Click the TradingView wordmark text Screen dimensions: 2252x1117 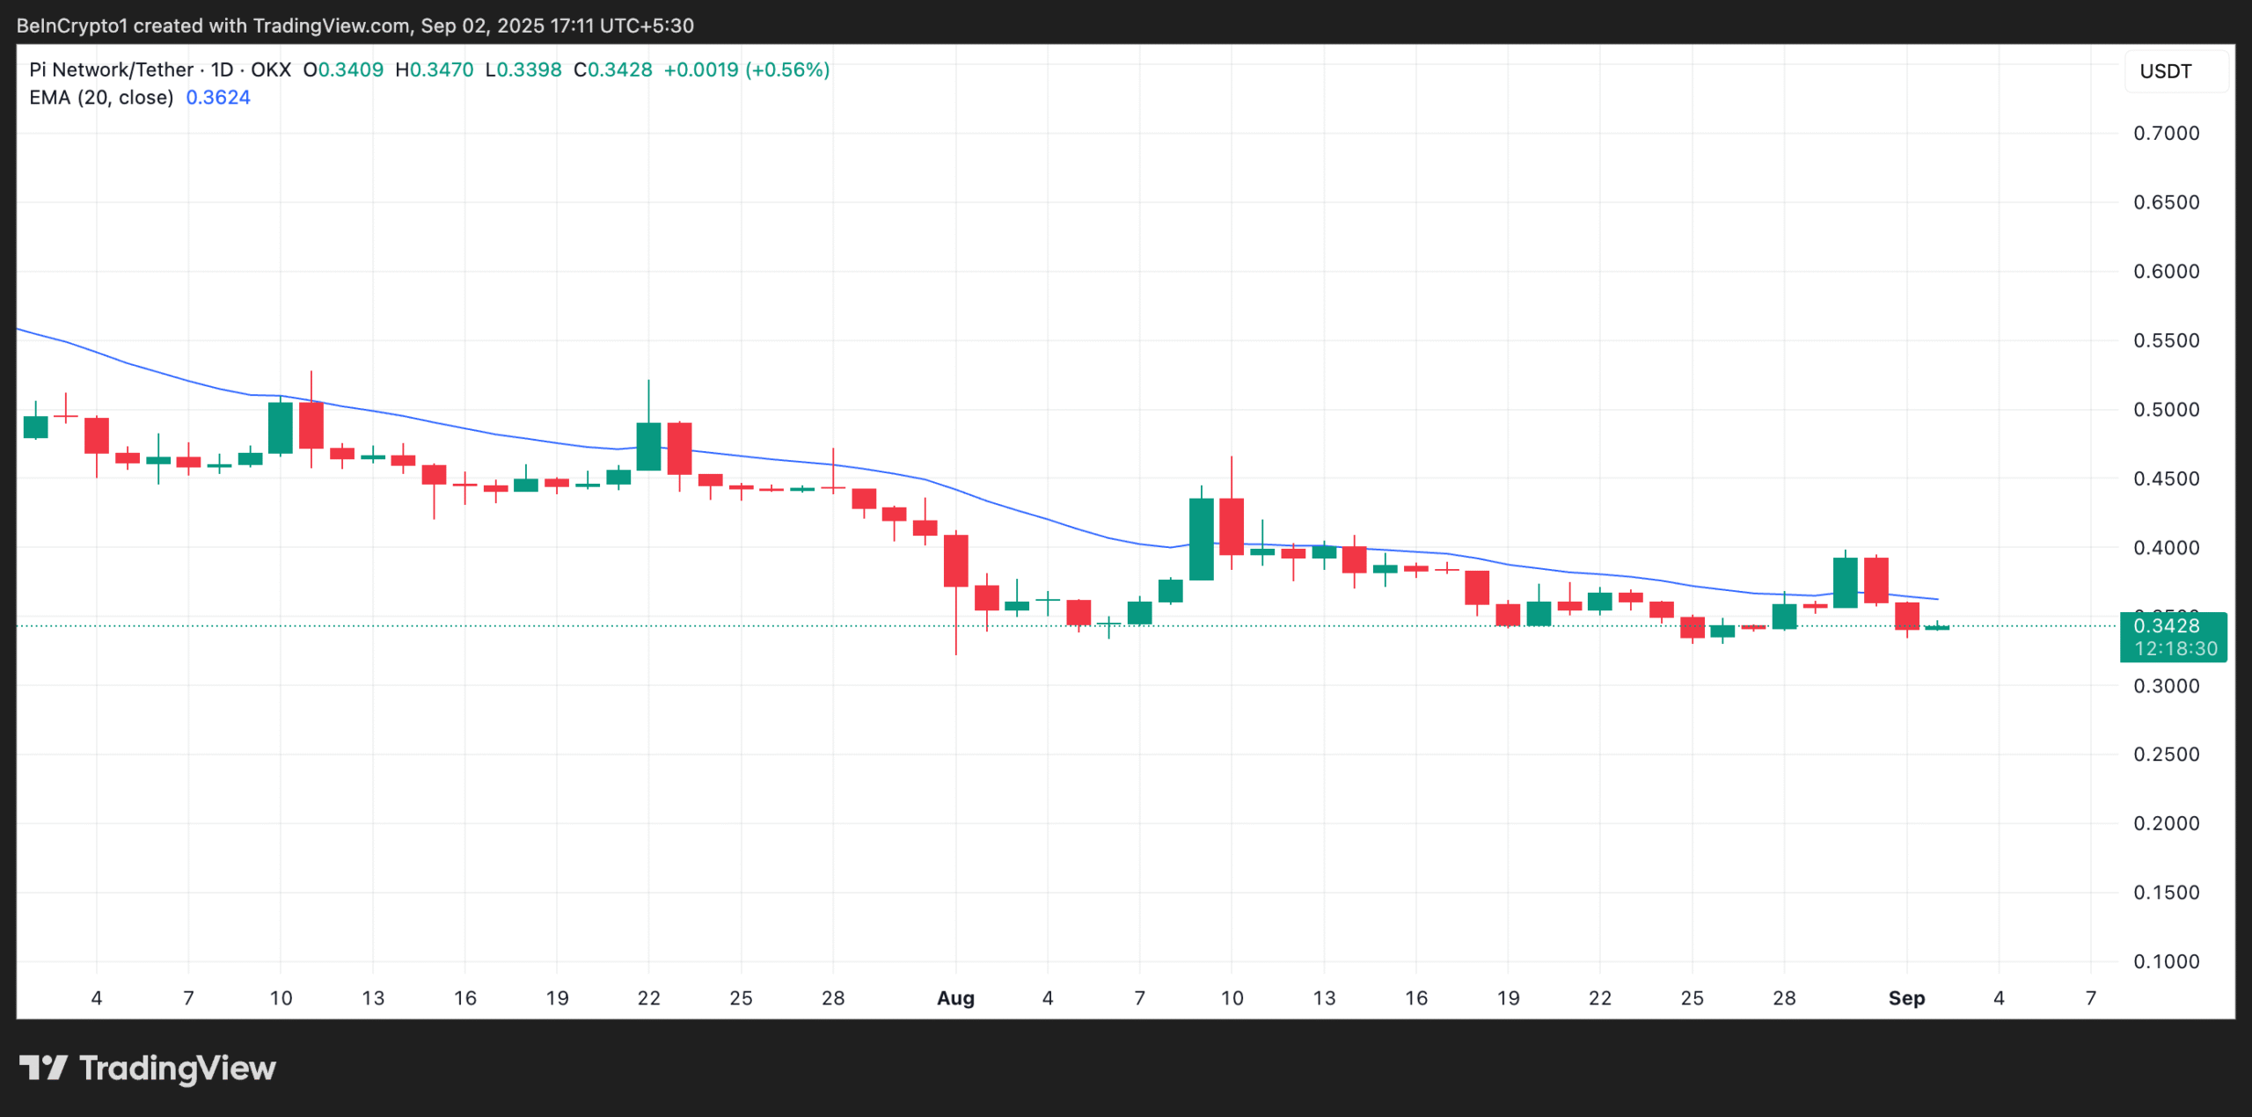point(178,1068)
